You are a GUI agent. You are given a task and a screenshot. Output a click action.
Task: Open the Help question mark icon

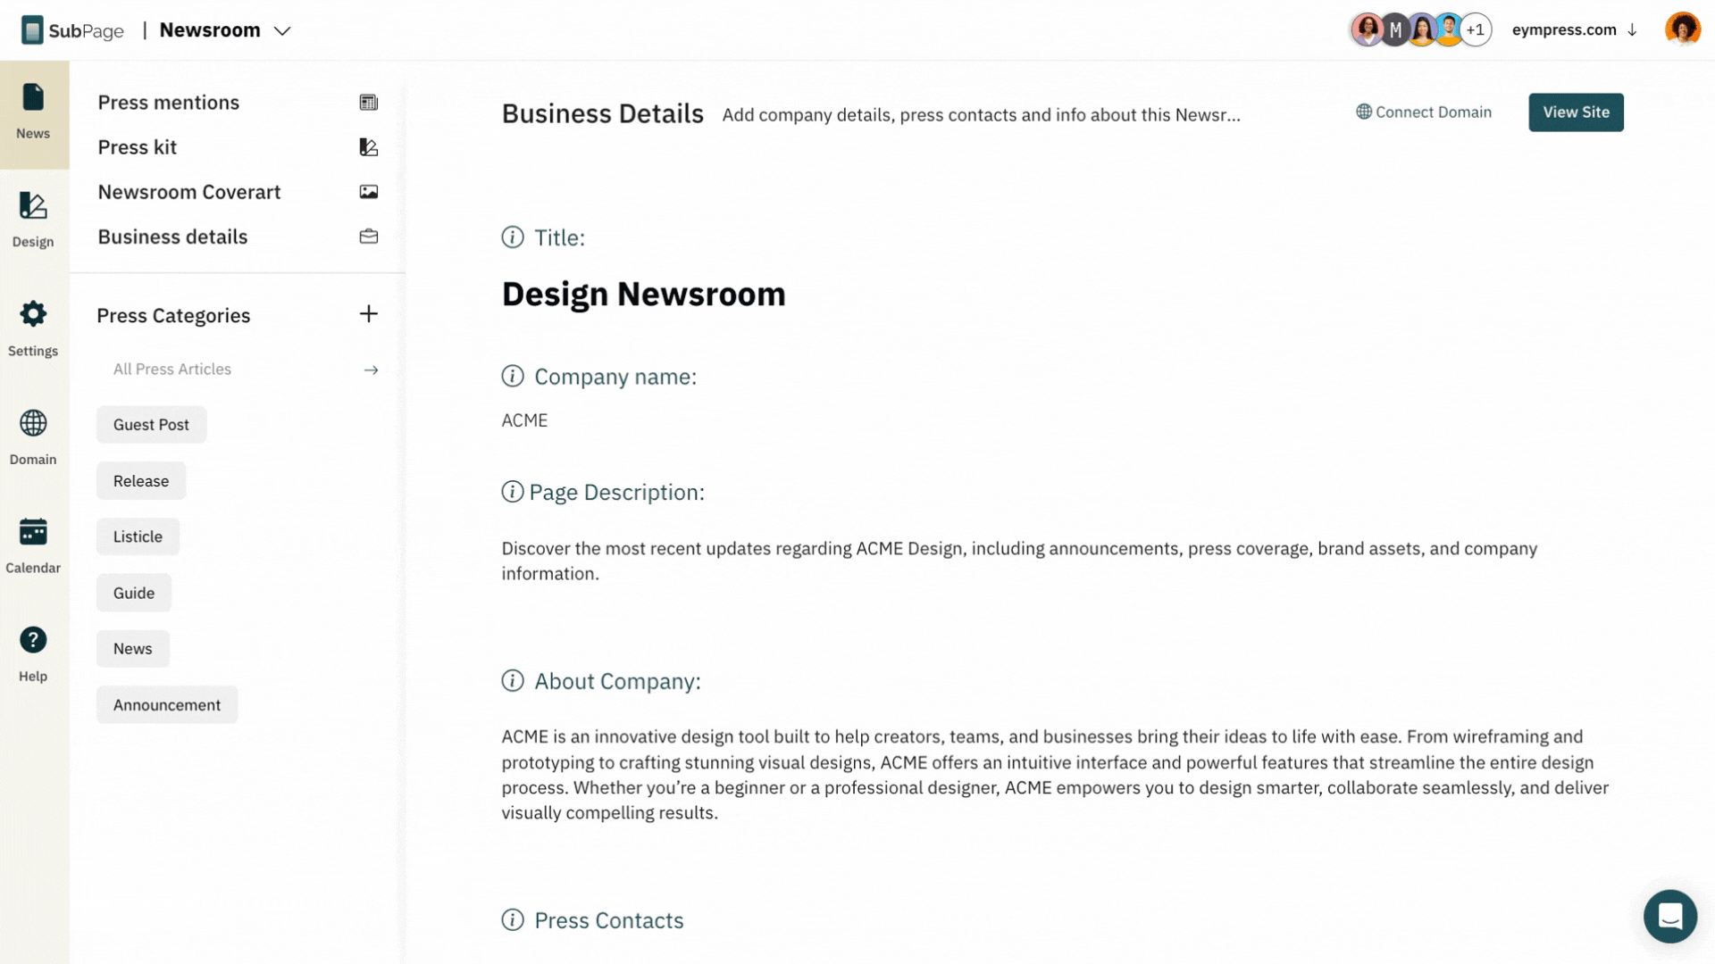pyautogui.click(x=33, y=640)
